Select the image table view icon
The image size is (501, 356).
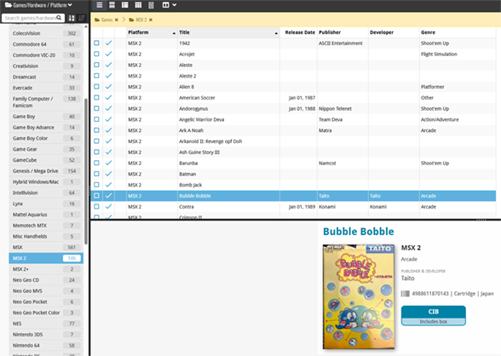point(138,5)
